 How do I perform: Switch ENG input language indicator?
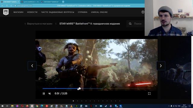(x=179, y=106)
